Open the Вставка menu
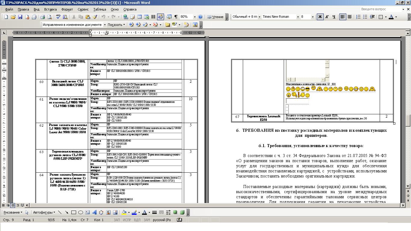 [x=50, y=9]
